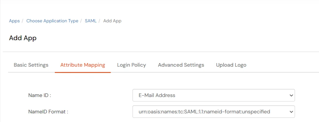Expand the NameID Format select box
The height and width of the screenshot is (122, 319).
click(x=213, y=112)
